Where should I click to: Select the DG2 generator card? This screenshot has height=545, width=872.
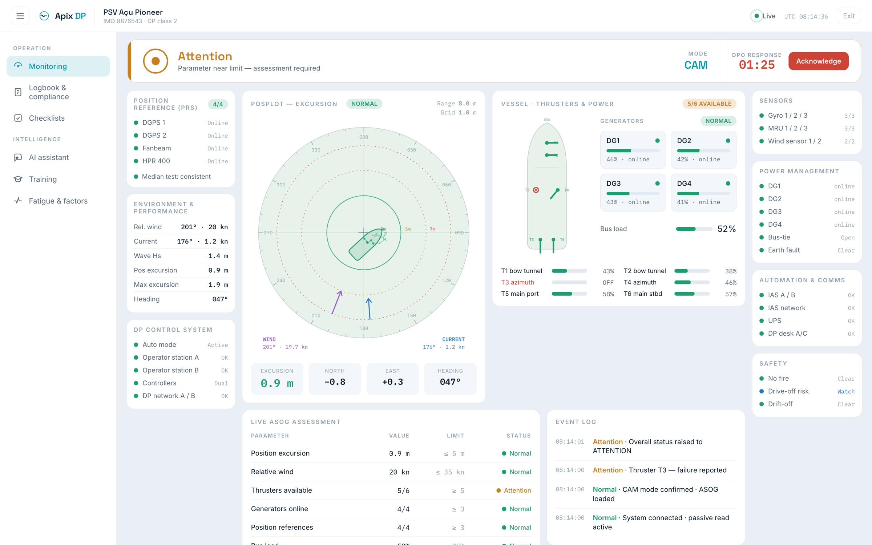tap(703, 150)
